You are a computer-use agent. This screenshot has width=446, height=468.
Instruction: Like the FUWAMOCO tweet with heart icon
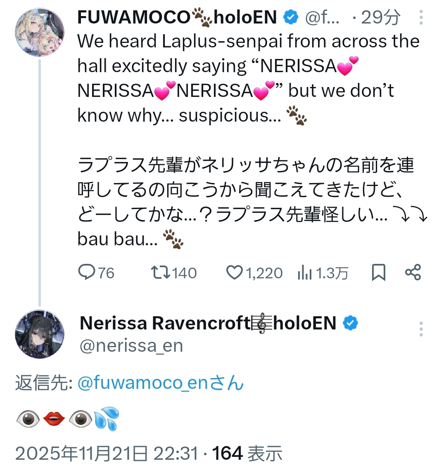[235, 273]
